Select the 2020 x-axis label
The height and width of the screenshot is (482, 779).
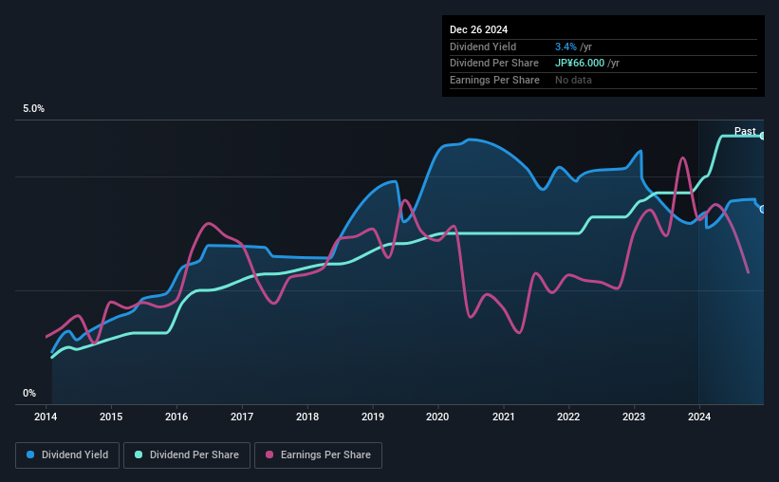pos(437,417)
